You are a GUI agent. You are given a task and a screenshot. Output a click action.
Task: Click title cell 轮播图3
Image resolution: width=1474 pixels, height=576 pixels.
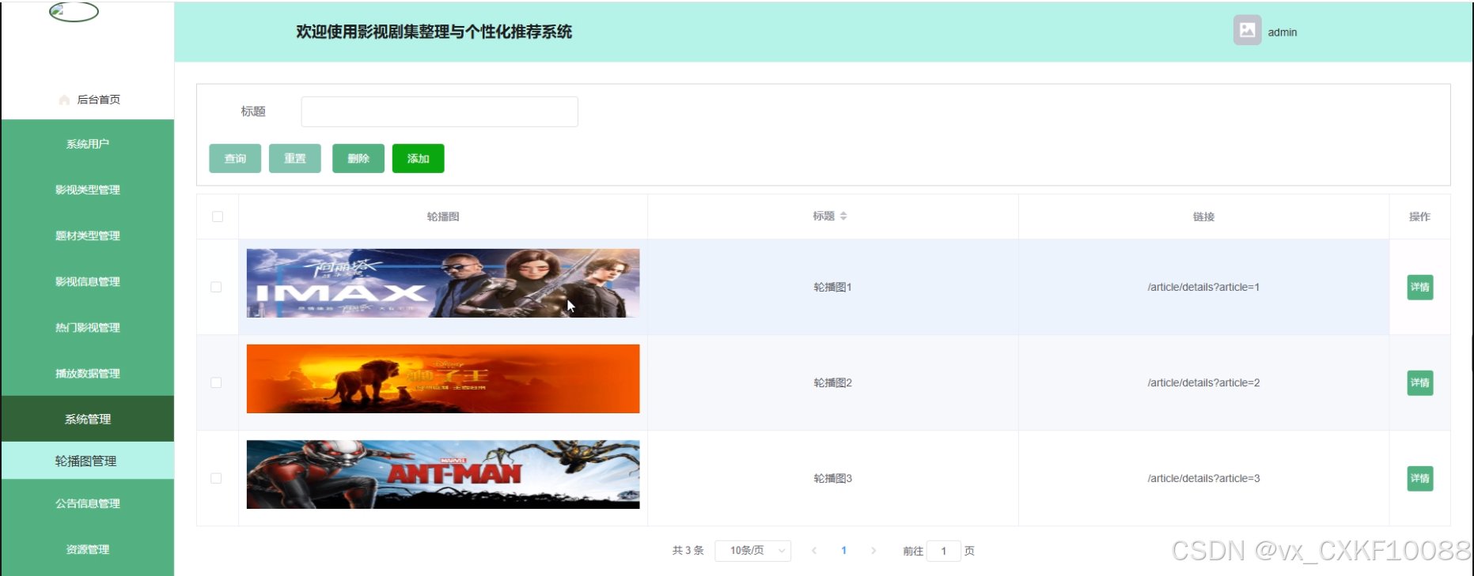833,478
